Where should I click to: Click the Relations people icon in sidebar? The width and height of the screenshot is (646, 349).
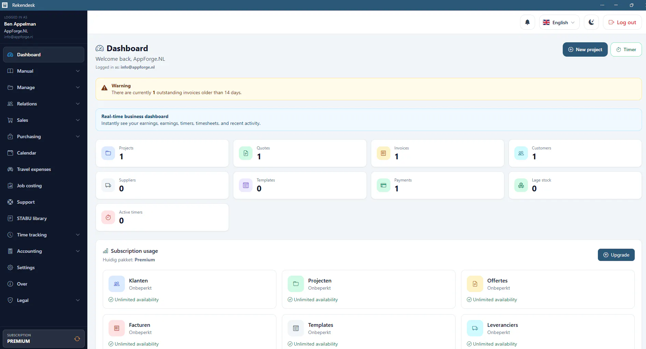[10, 104]
